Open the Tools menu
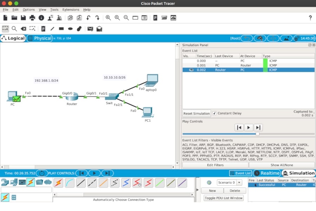The width and height of the screenshot is (316, 211). click(54, 9)
